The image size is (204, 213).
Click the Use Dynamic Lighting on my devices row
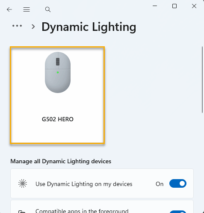click(102, 183)
